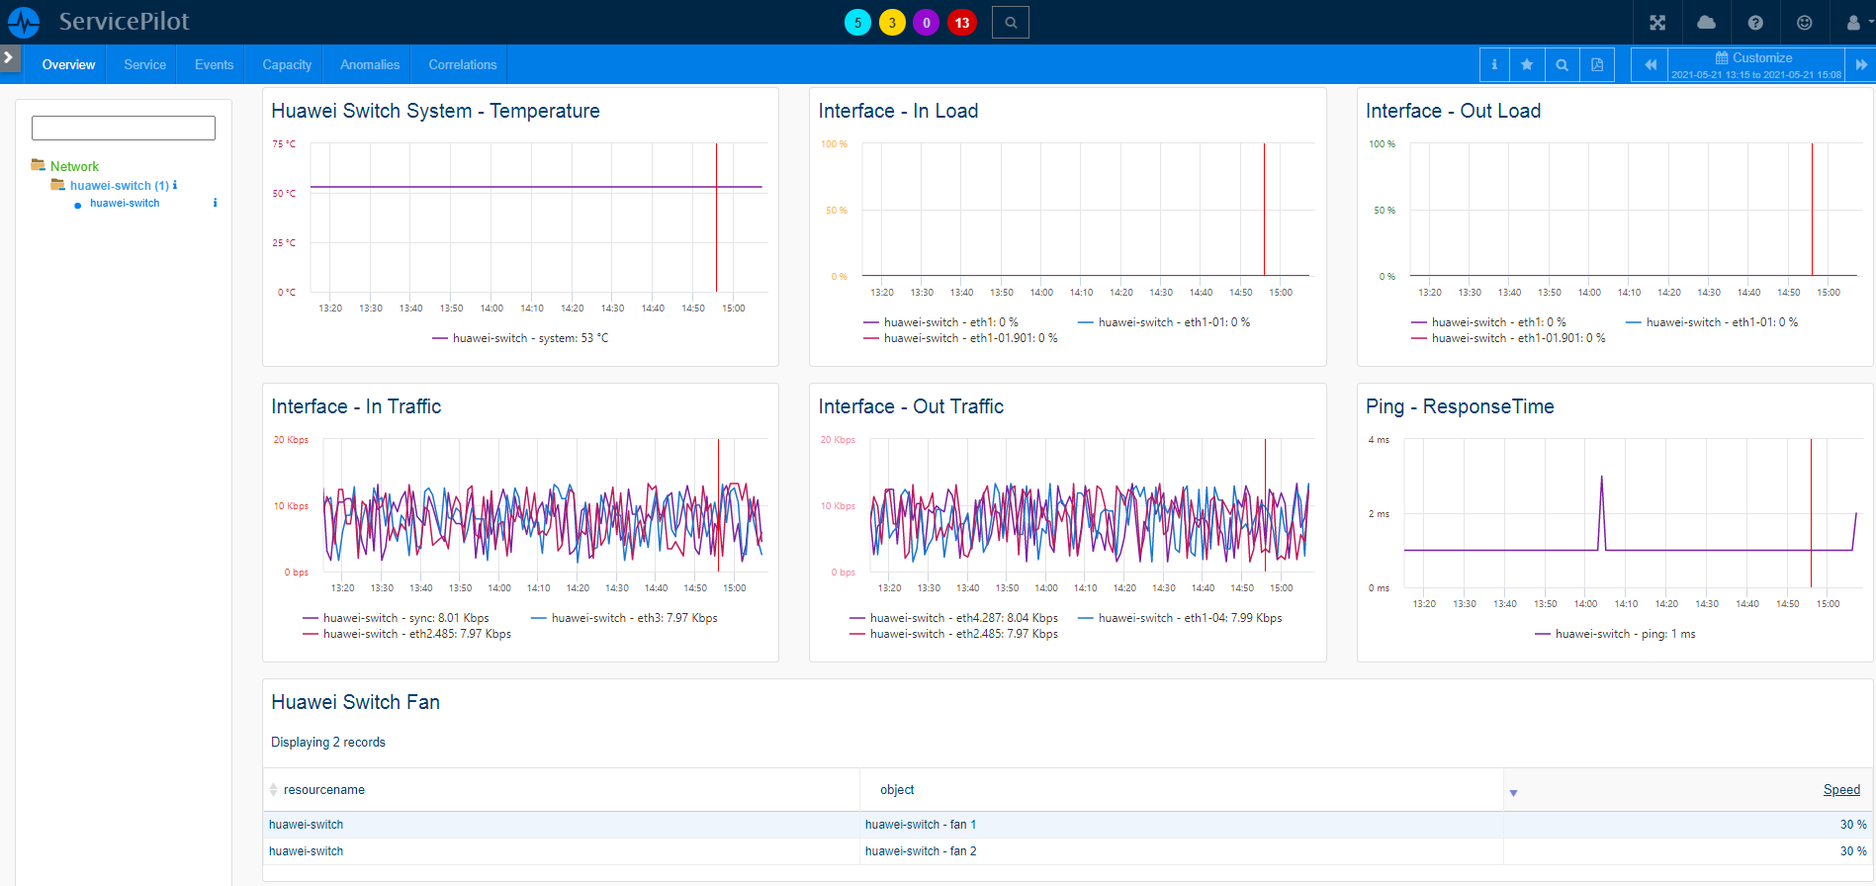Click the smiley face feedback icon
Screen dimensions: 1876x886
(x=1804, y=23)
